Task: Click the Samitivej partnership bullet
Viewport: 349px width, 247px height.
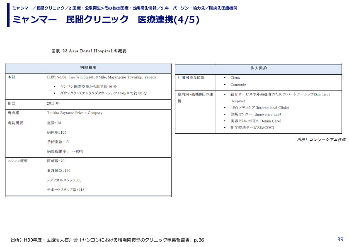Action: click(x=280, y=98)
